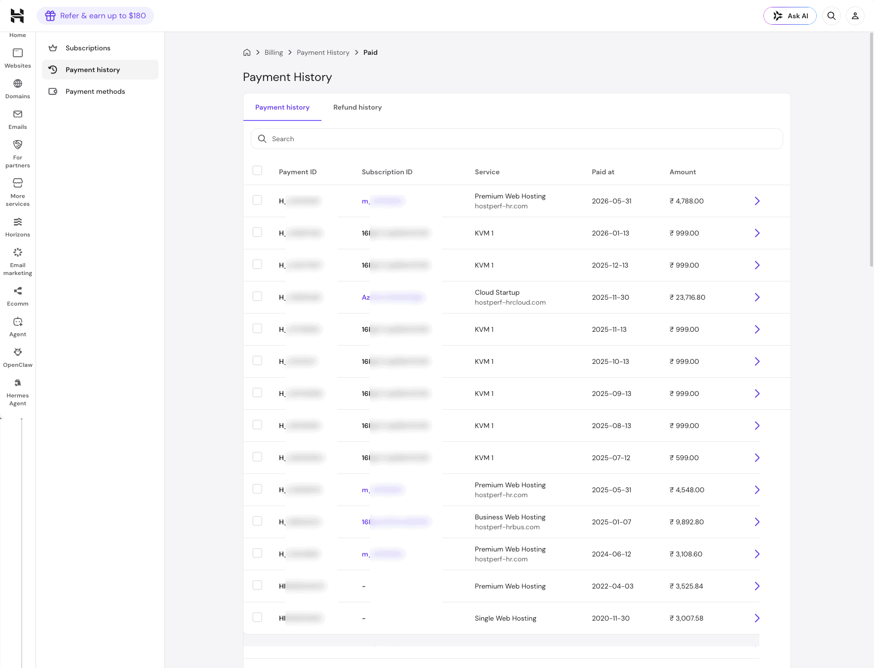Go to Home in sidebar
The width and height of the screenshot is (874, 668).
[18, 35]
